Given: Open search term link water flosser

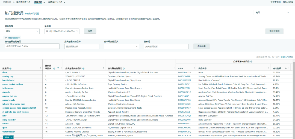Looking at the screenshot, I should tap(8, 131).
